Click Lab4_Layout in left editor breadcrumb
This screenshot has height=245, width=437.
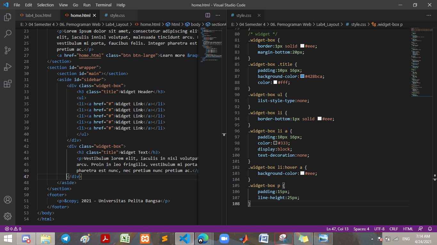click(x=117, y=24)
